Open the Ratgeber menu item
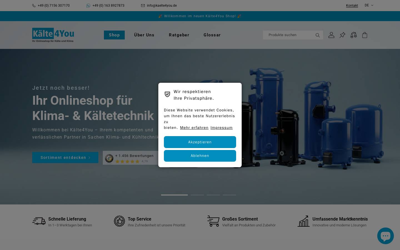400x250 pixels. pyautogui.click(x=179, y=35)
